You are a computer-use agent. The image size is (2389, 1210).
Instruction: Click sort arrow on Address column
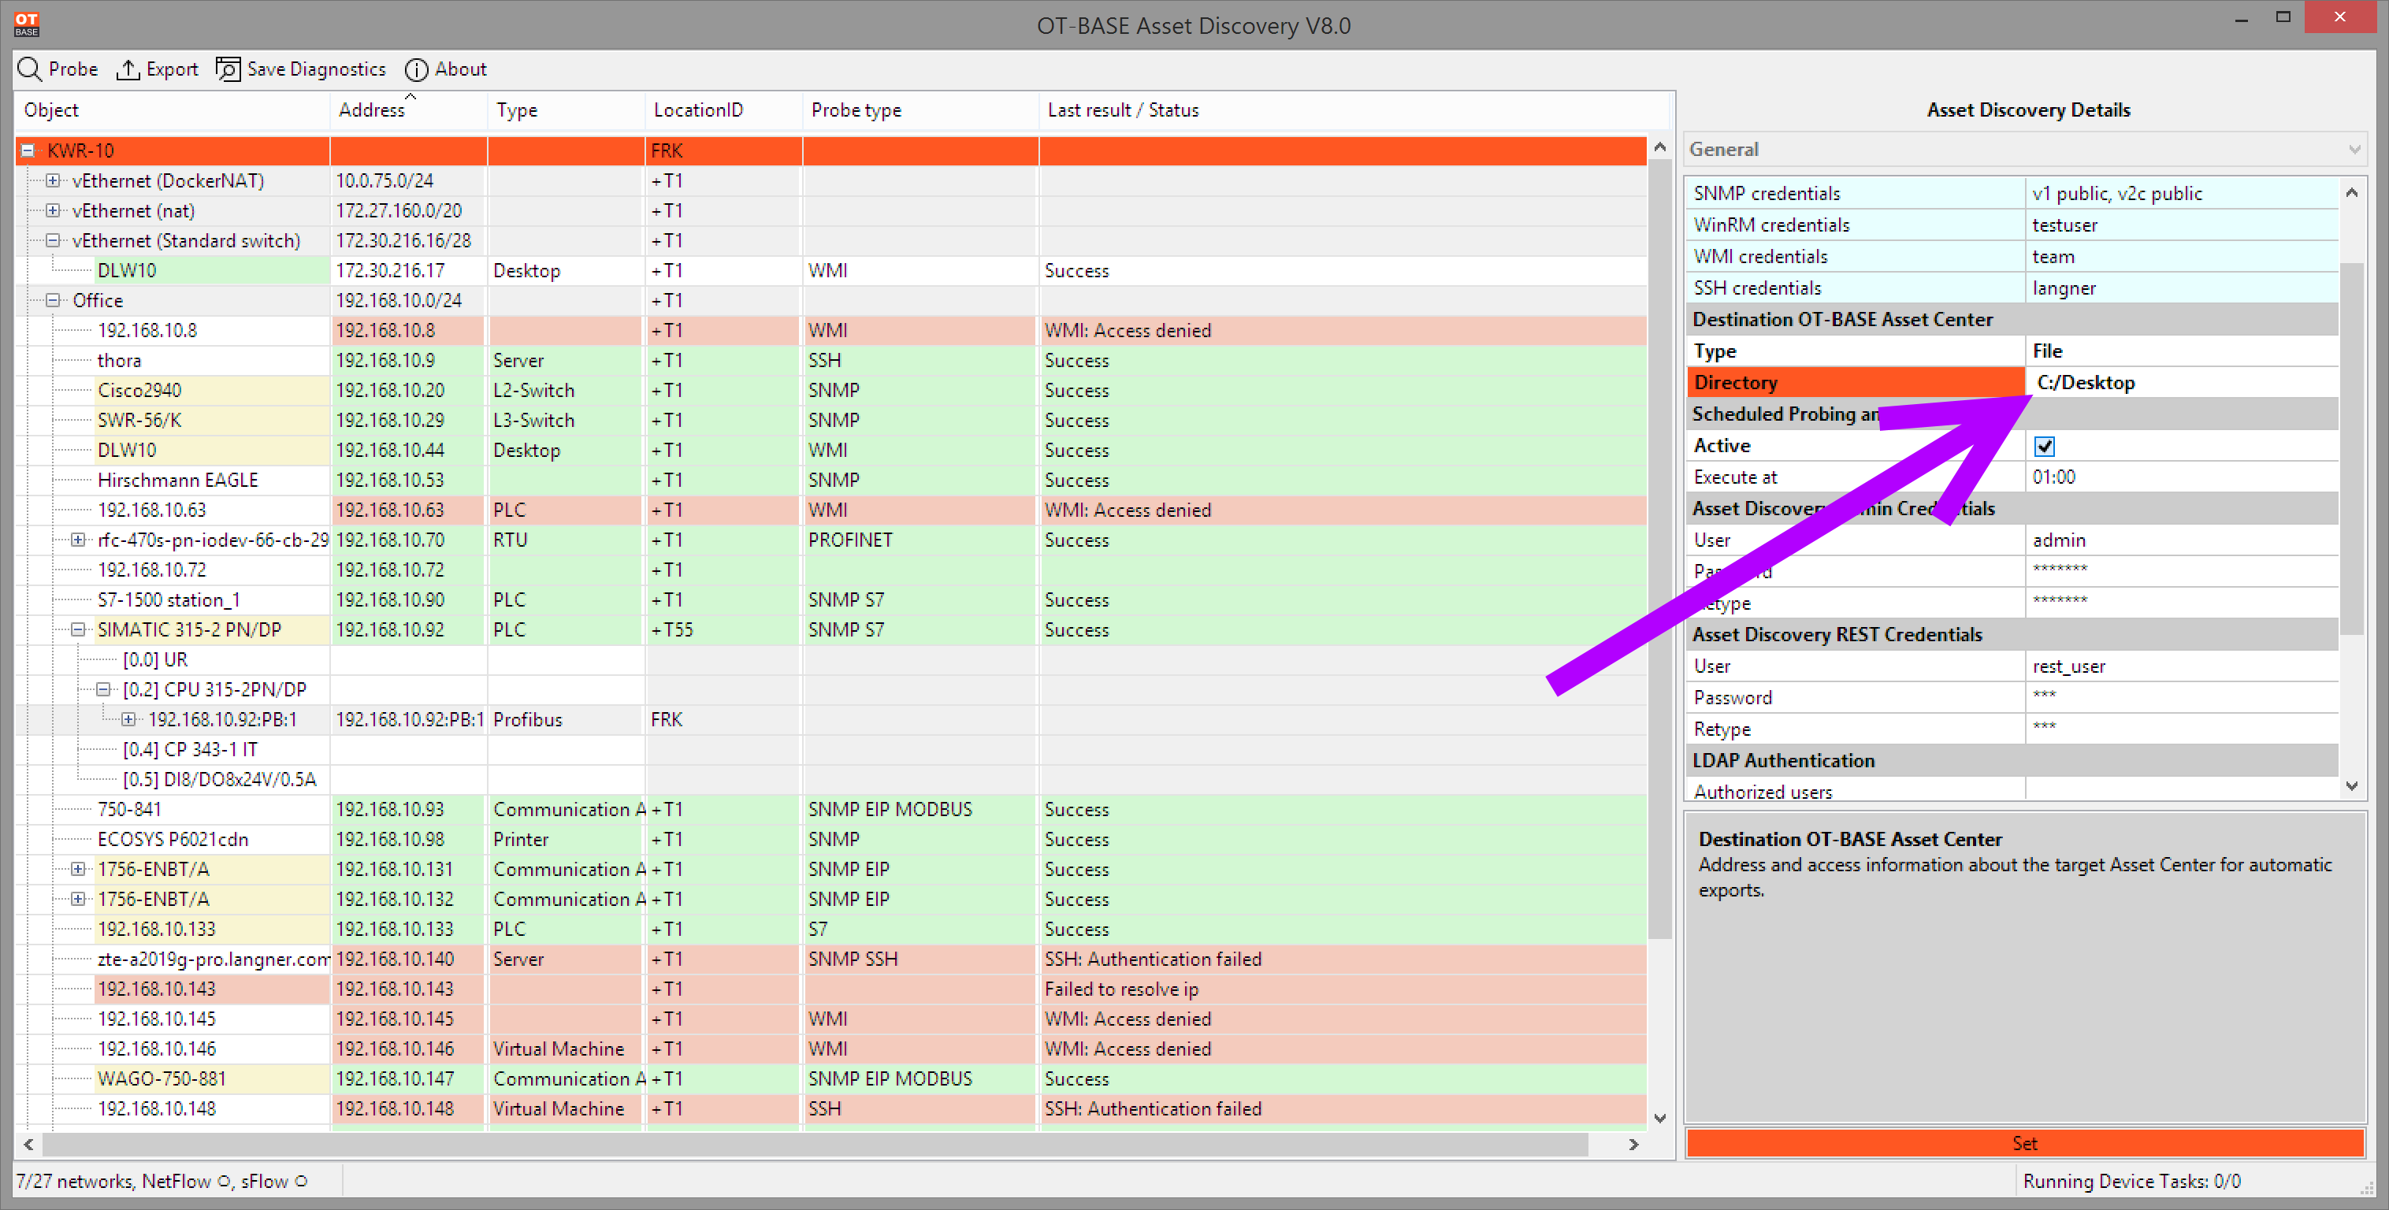tap(411, 96)
